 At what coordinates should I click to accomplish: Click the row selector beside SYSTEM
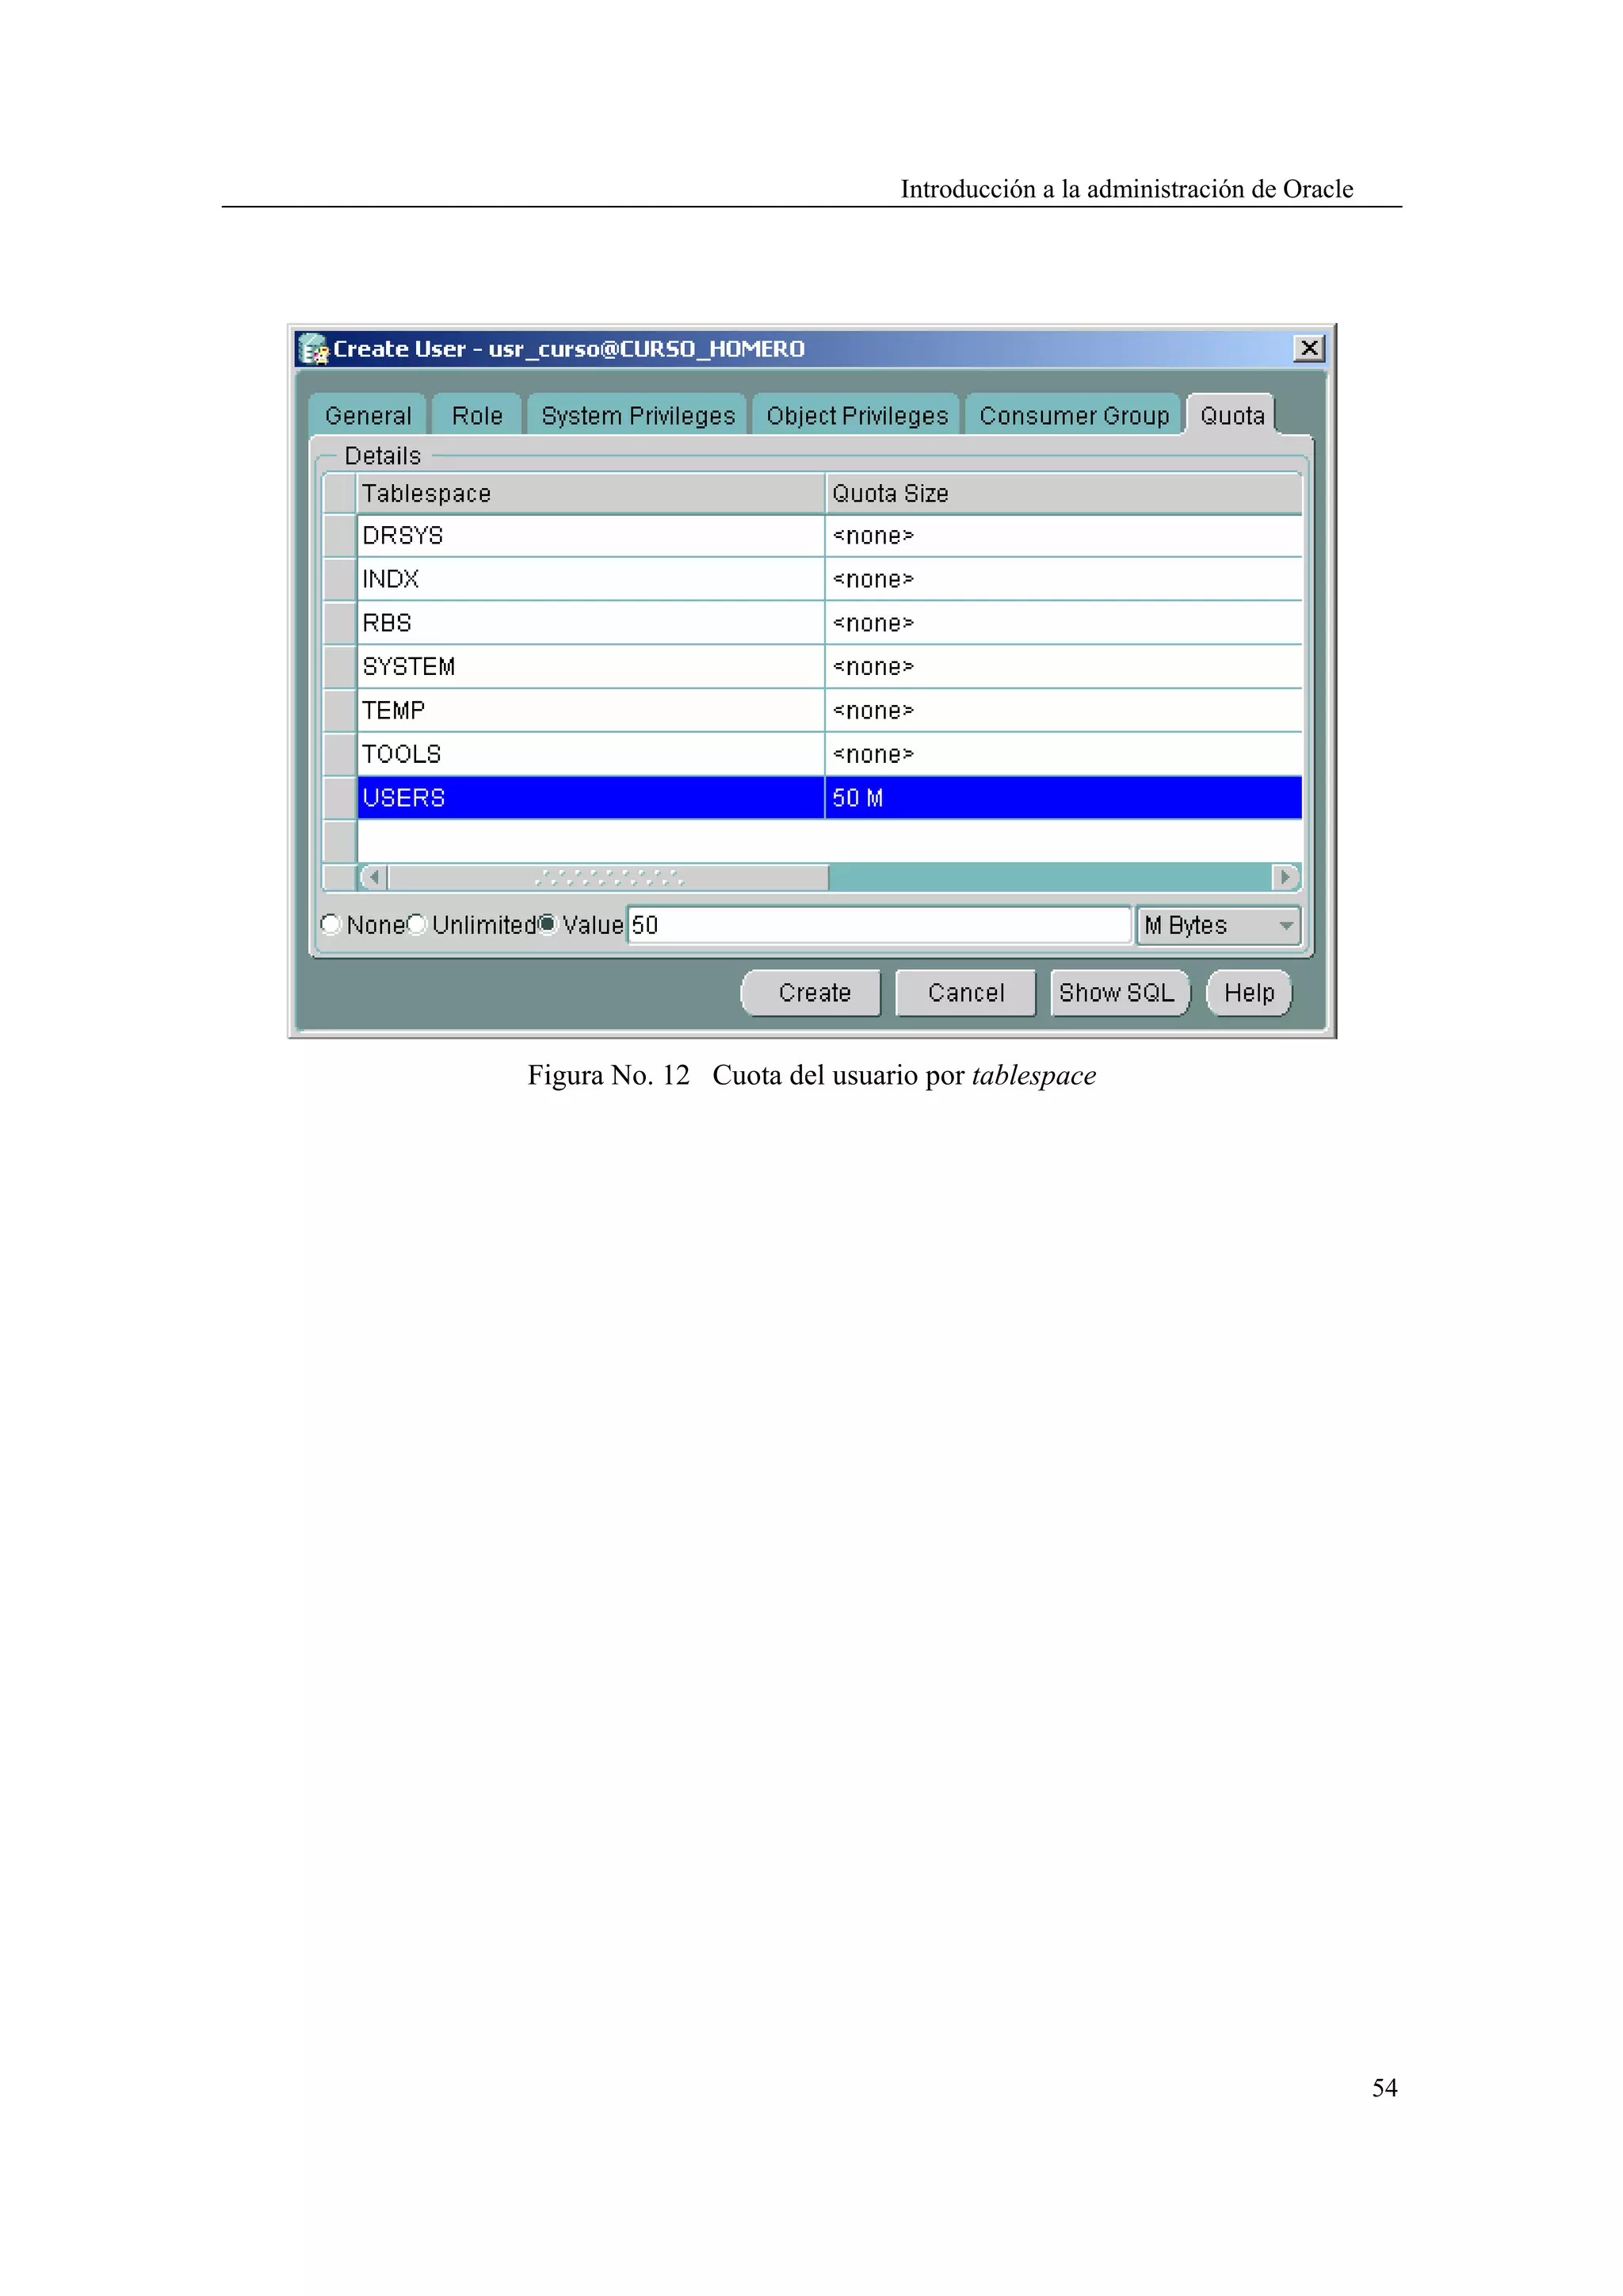(x=340, y=667)
